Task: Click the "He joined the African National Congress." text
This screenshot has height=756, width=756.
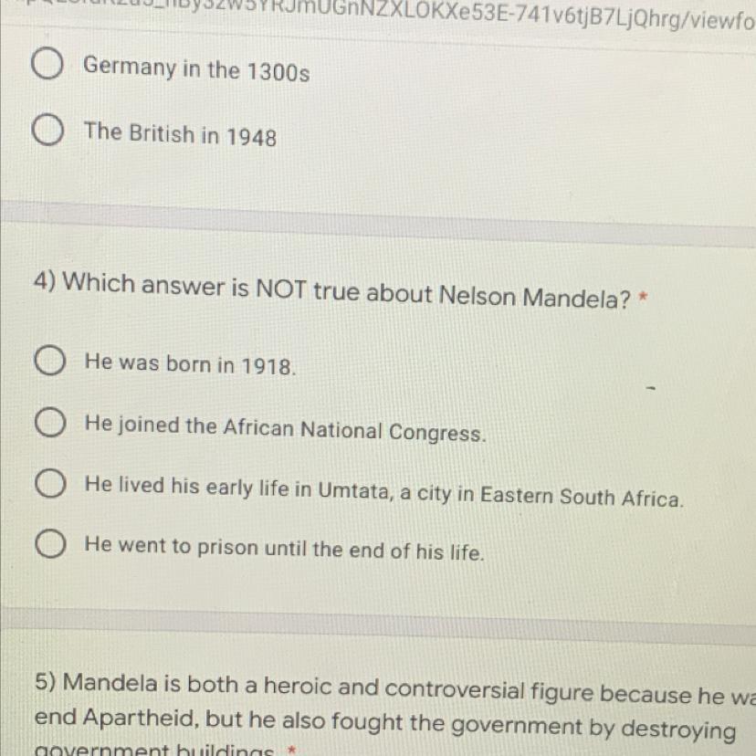Action: click(x=286, y=428)
